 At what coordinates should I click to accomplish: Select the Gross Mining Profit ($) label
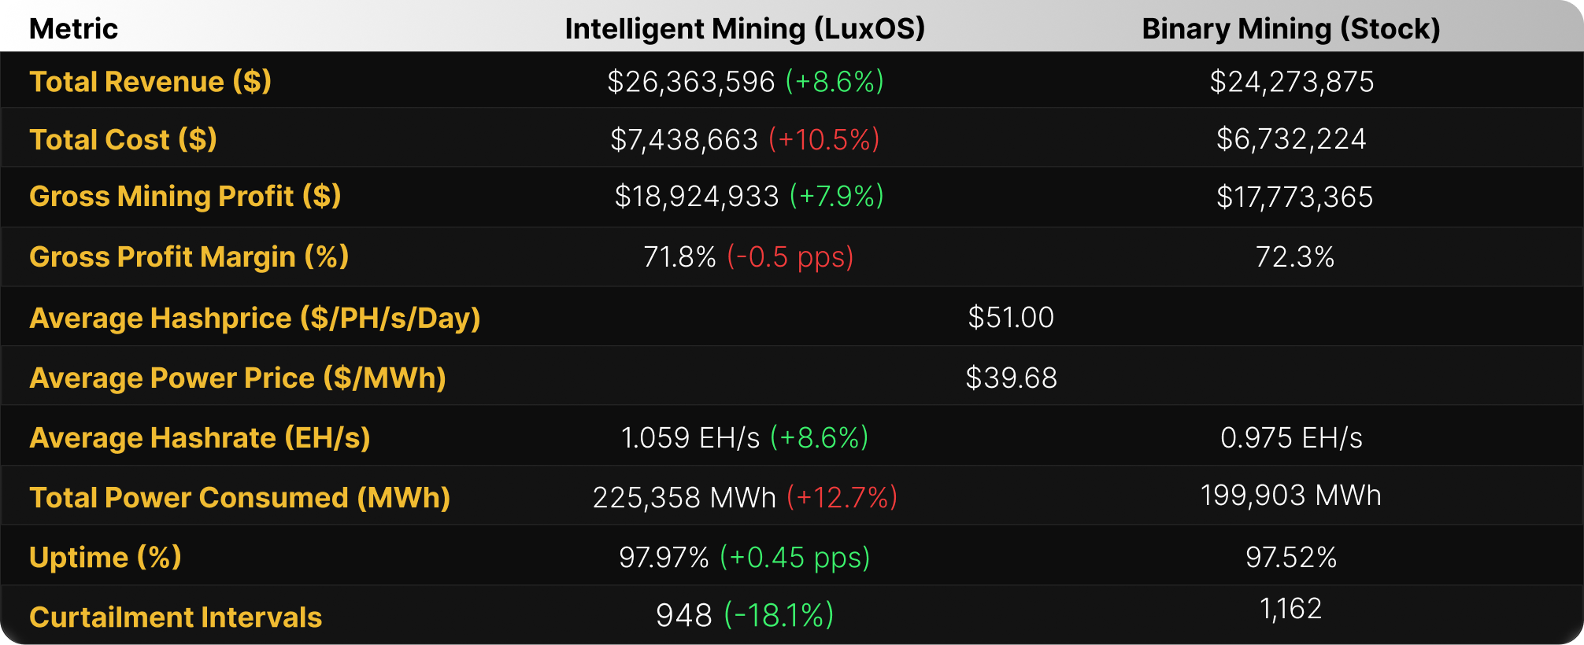(185, 197)
